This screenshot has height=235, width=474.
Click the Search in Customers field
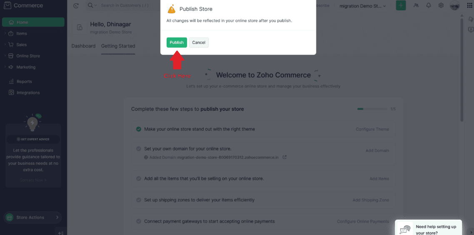click(125, 6)
